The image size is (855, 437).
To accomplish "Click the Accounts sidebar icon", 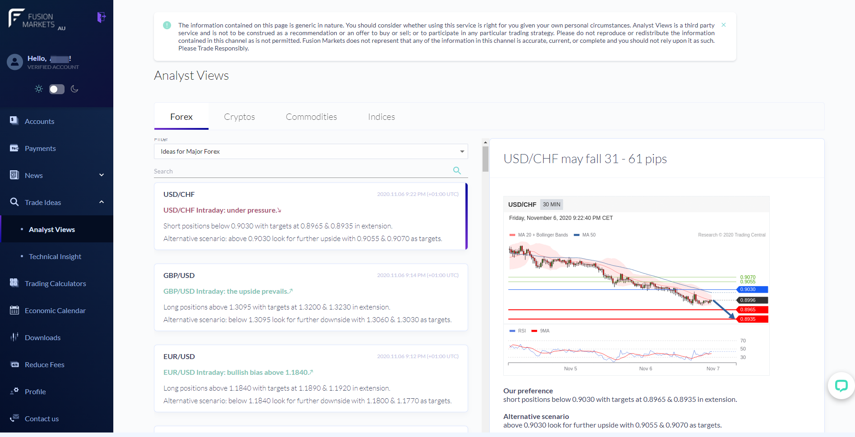I will coord(14,121).
